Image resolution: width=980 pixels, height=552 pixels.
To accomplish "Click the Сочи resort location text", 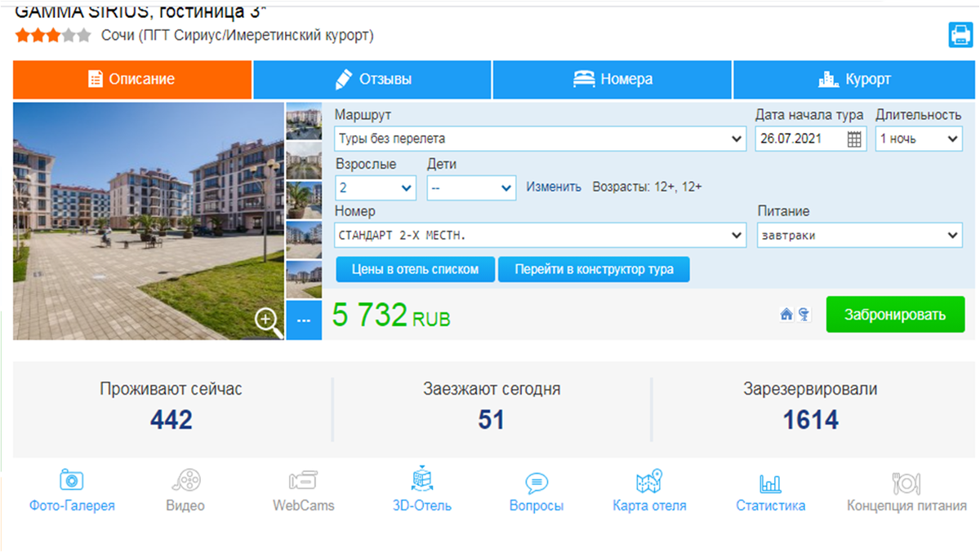I will [x=237, y=35].
